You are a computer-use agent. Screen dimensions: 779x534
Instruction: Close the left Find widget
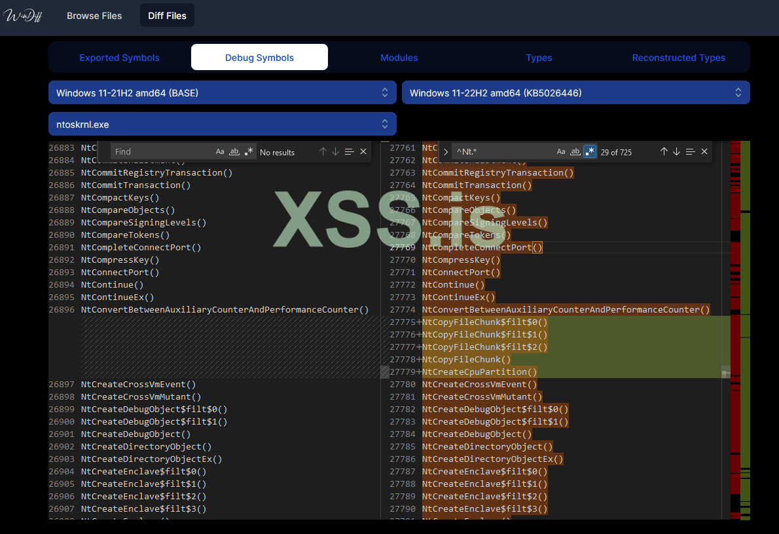point(363,151)
